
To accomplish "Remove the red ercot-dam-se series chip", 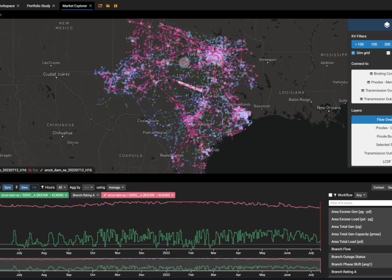I will tap(172, 195).
